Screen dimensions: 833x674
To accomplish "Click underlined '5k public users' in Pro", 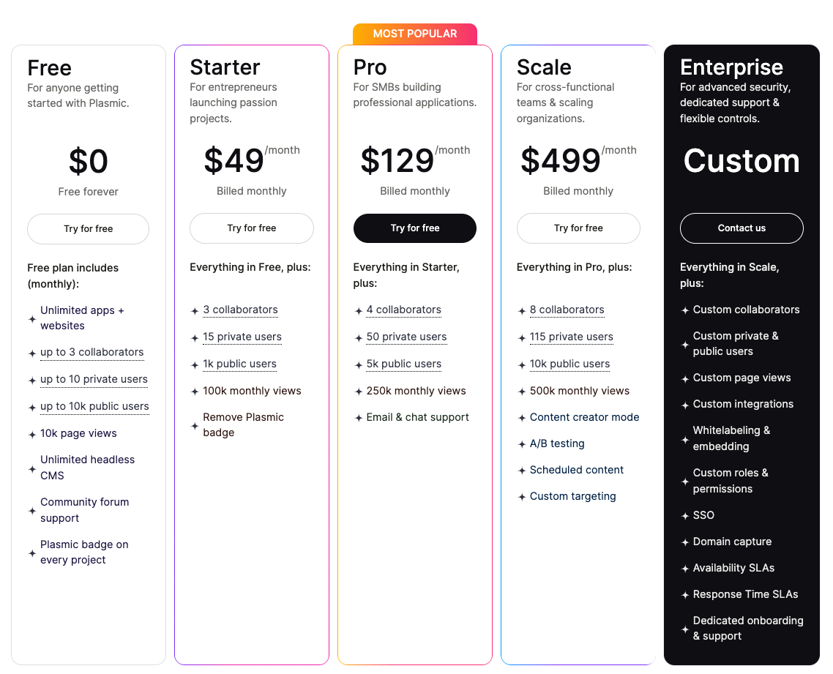I will click(404, 364).
